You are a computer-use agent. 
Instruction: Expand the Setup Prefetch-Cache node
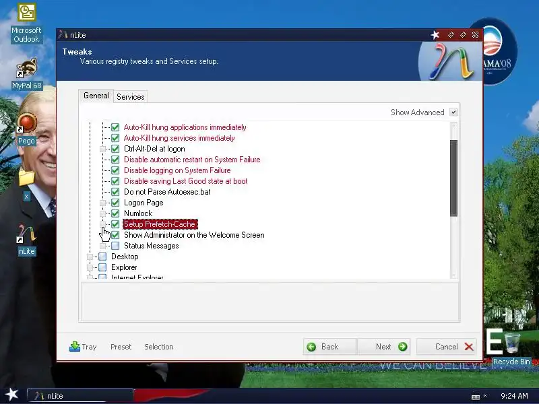(x=102, y=224)
